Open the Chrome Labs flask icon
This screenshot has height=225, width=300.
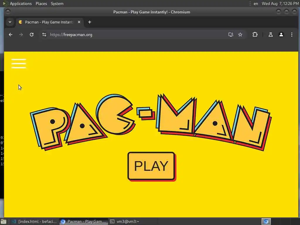270,35
